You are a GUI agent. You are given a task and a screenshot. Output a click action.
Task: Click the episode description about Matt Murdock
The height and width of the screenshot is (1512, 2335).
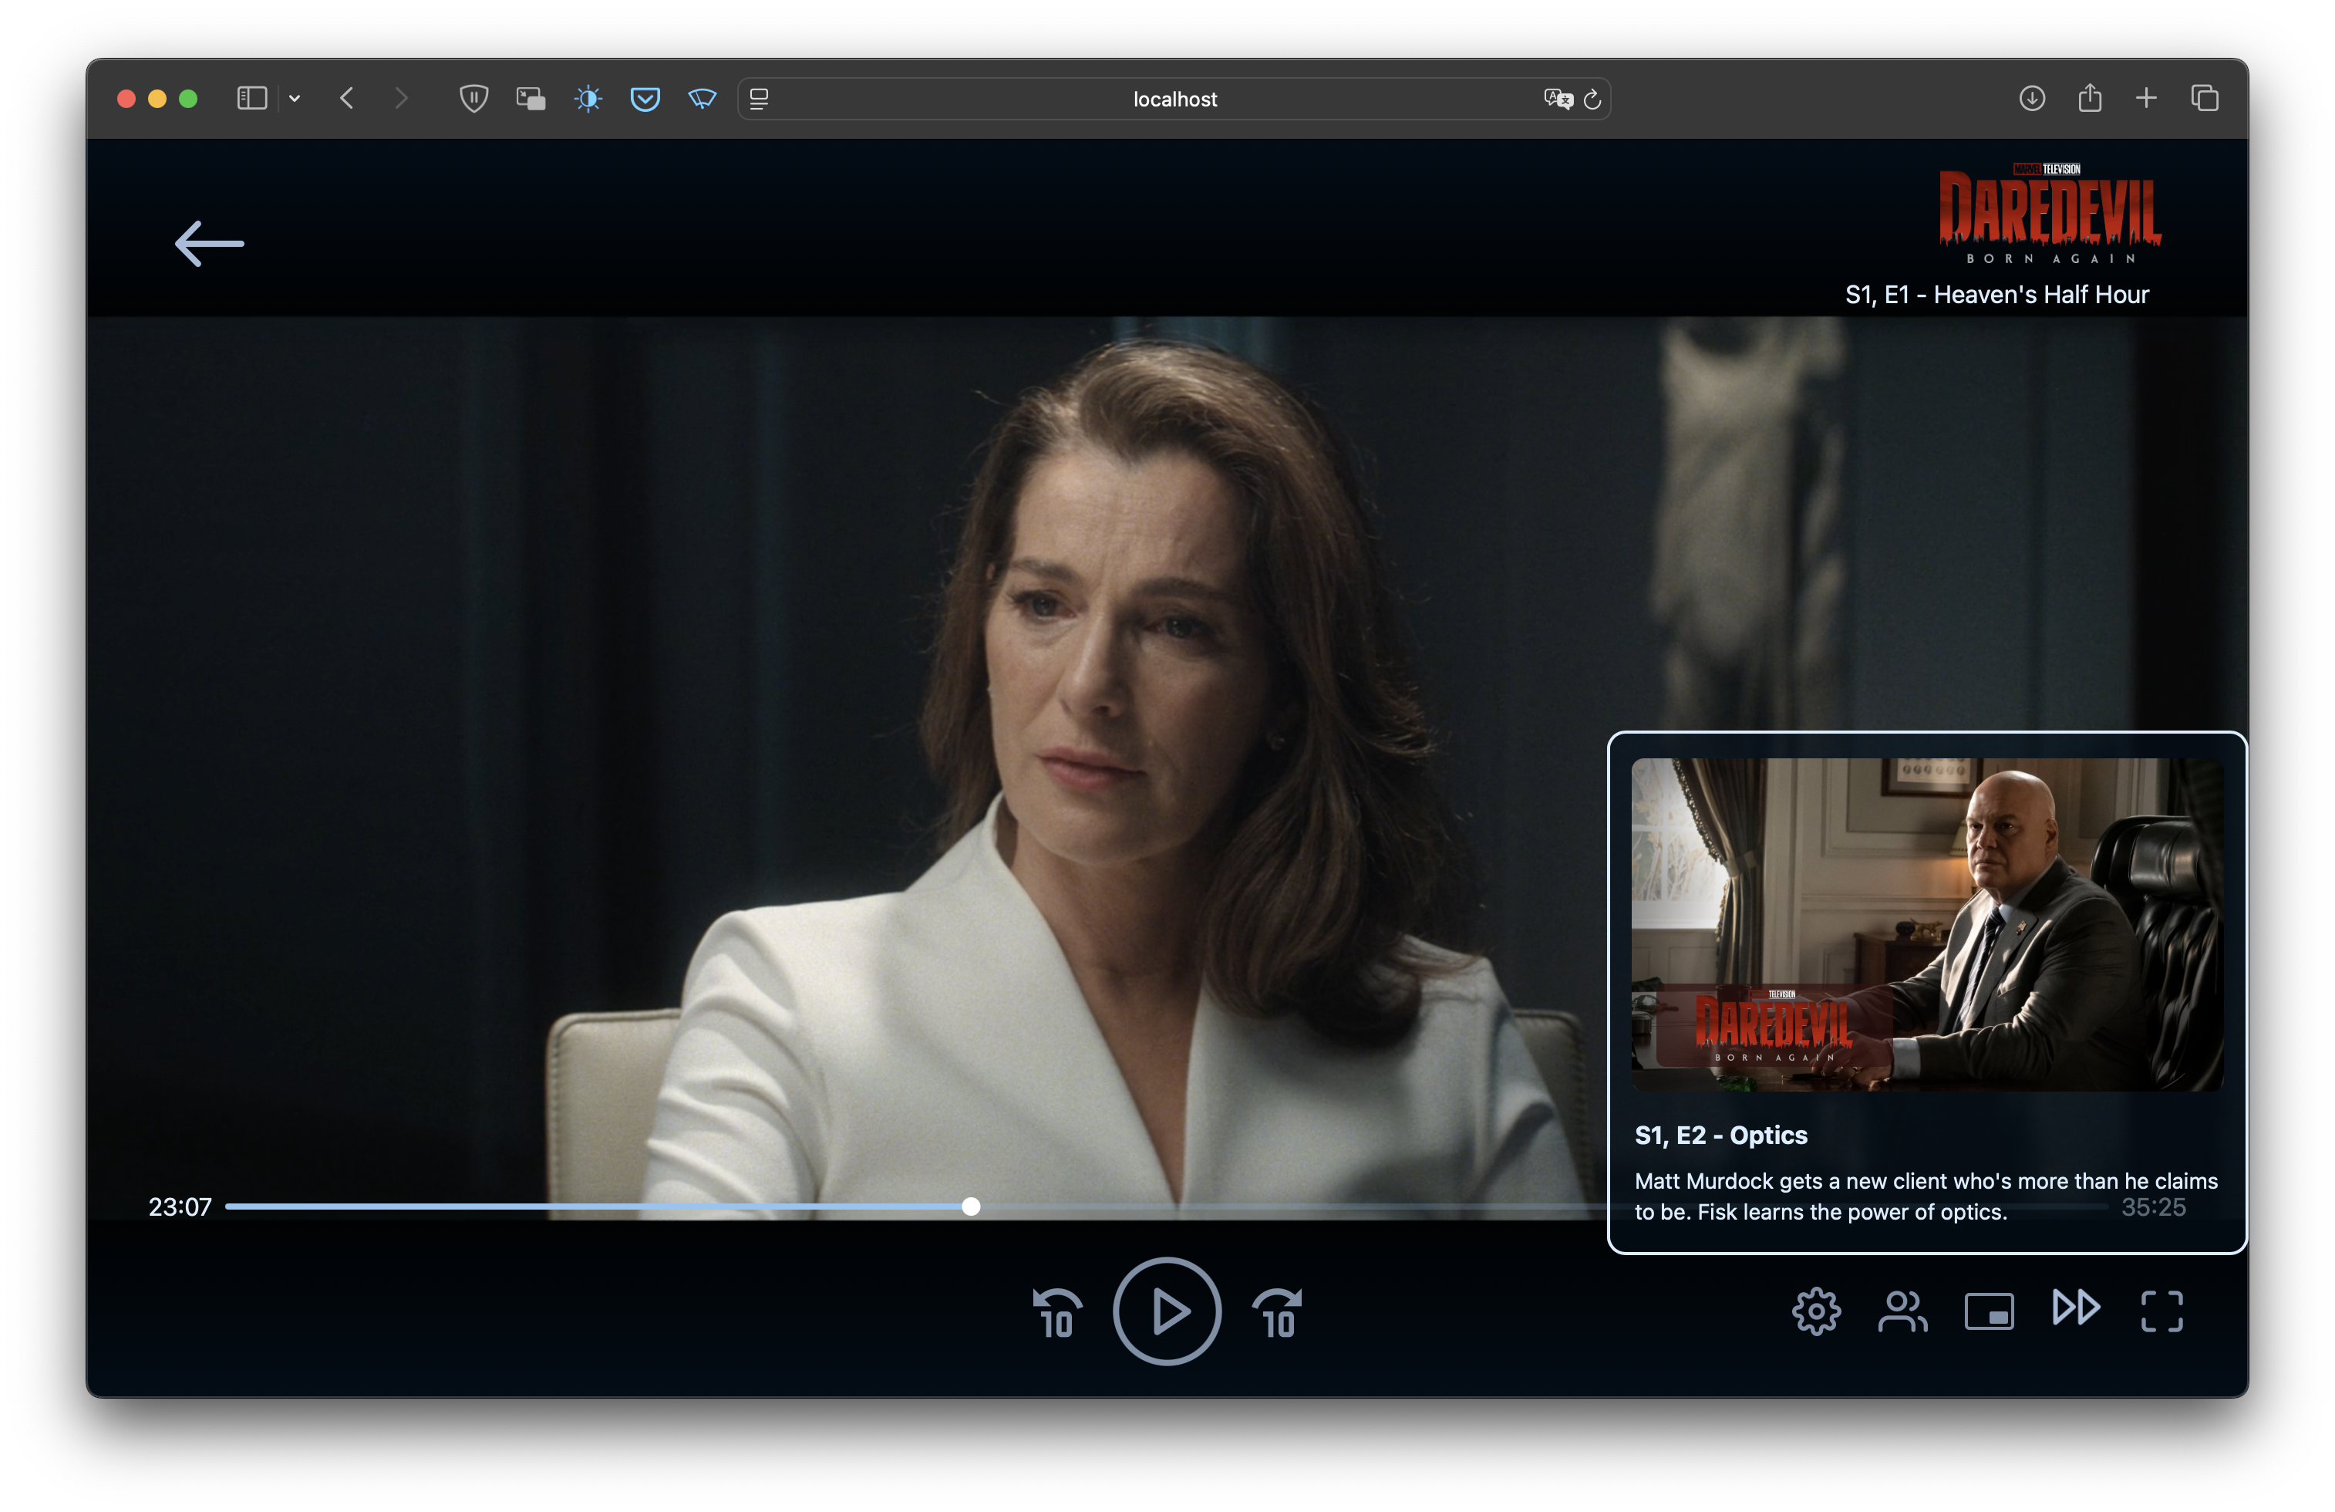point(1925,1196)
